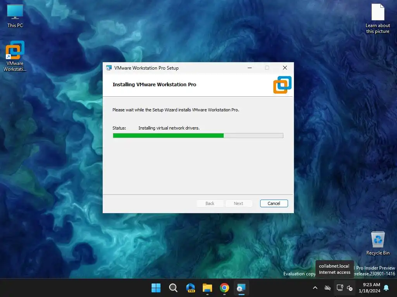Image resolution: width=397 pixels, height=297 pixels.
Task: Click the disabled Next button
Action: pos(238,203)
